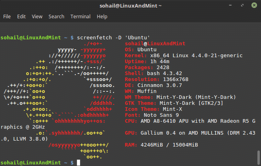Open the File menu
Image resolution: width=261 pixels, height=166 pixels.
7,16
